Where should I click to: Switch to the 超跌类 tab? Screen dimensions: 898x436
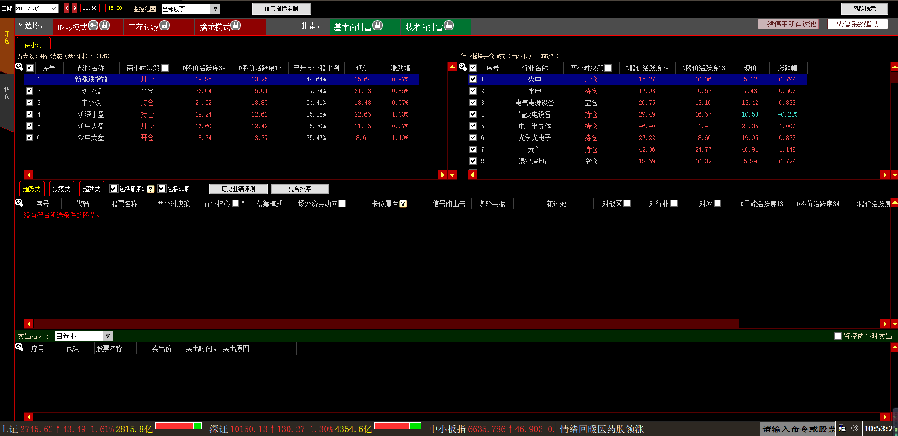[91, 189]
